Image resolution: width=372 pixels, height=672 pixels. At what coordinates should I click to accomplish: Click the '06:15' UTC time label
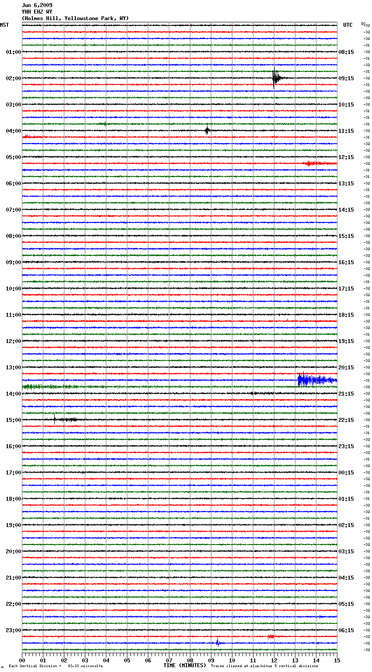click(346, 630)
